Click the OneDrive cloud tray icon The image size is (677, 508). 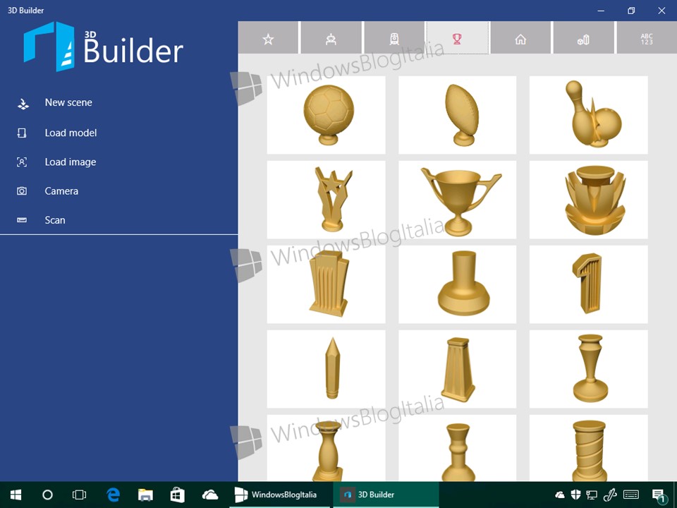tap(560, 495)
